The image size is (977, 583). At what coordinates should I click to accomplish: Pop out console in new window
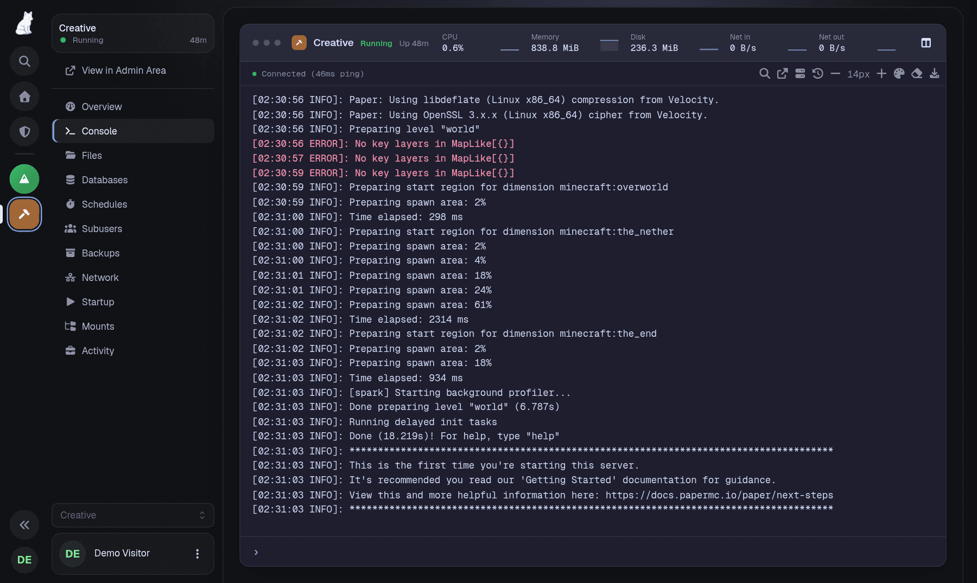[x=782, y=74]
